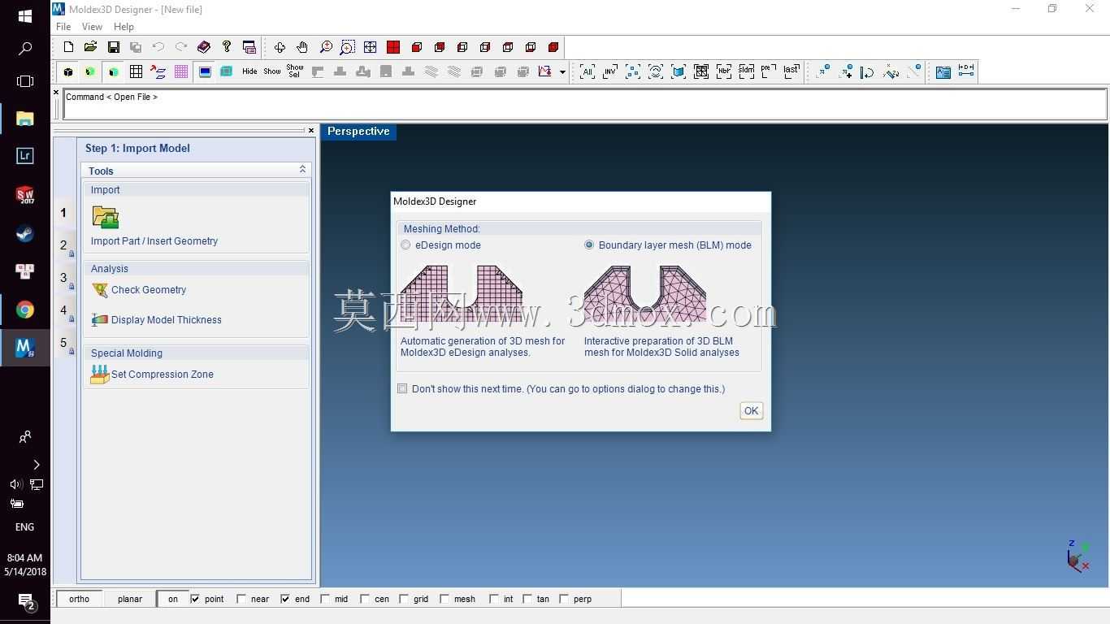Go to step 2 tab

(64, 245)
